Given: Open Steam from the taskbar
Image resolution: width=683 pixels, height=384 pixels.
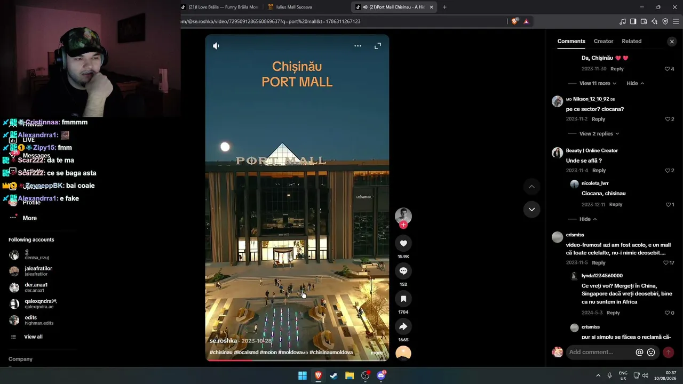Looking at the screenshot, I should [333, 375].
